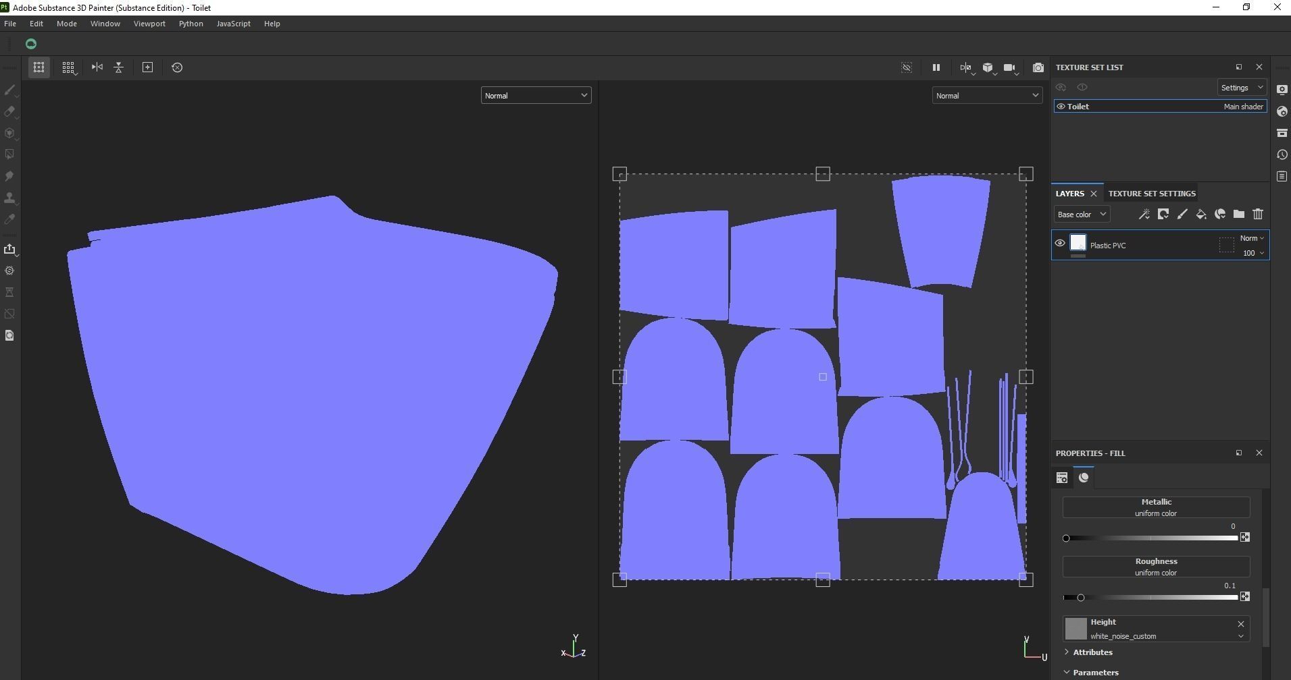Toggle visibility of Plastic PVC layer
This screenshot has height=680, width=1291.
coord(1059,244)
